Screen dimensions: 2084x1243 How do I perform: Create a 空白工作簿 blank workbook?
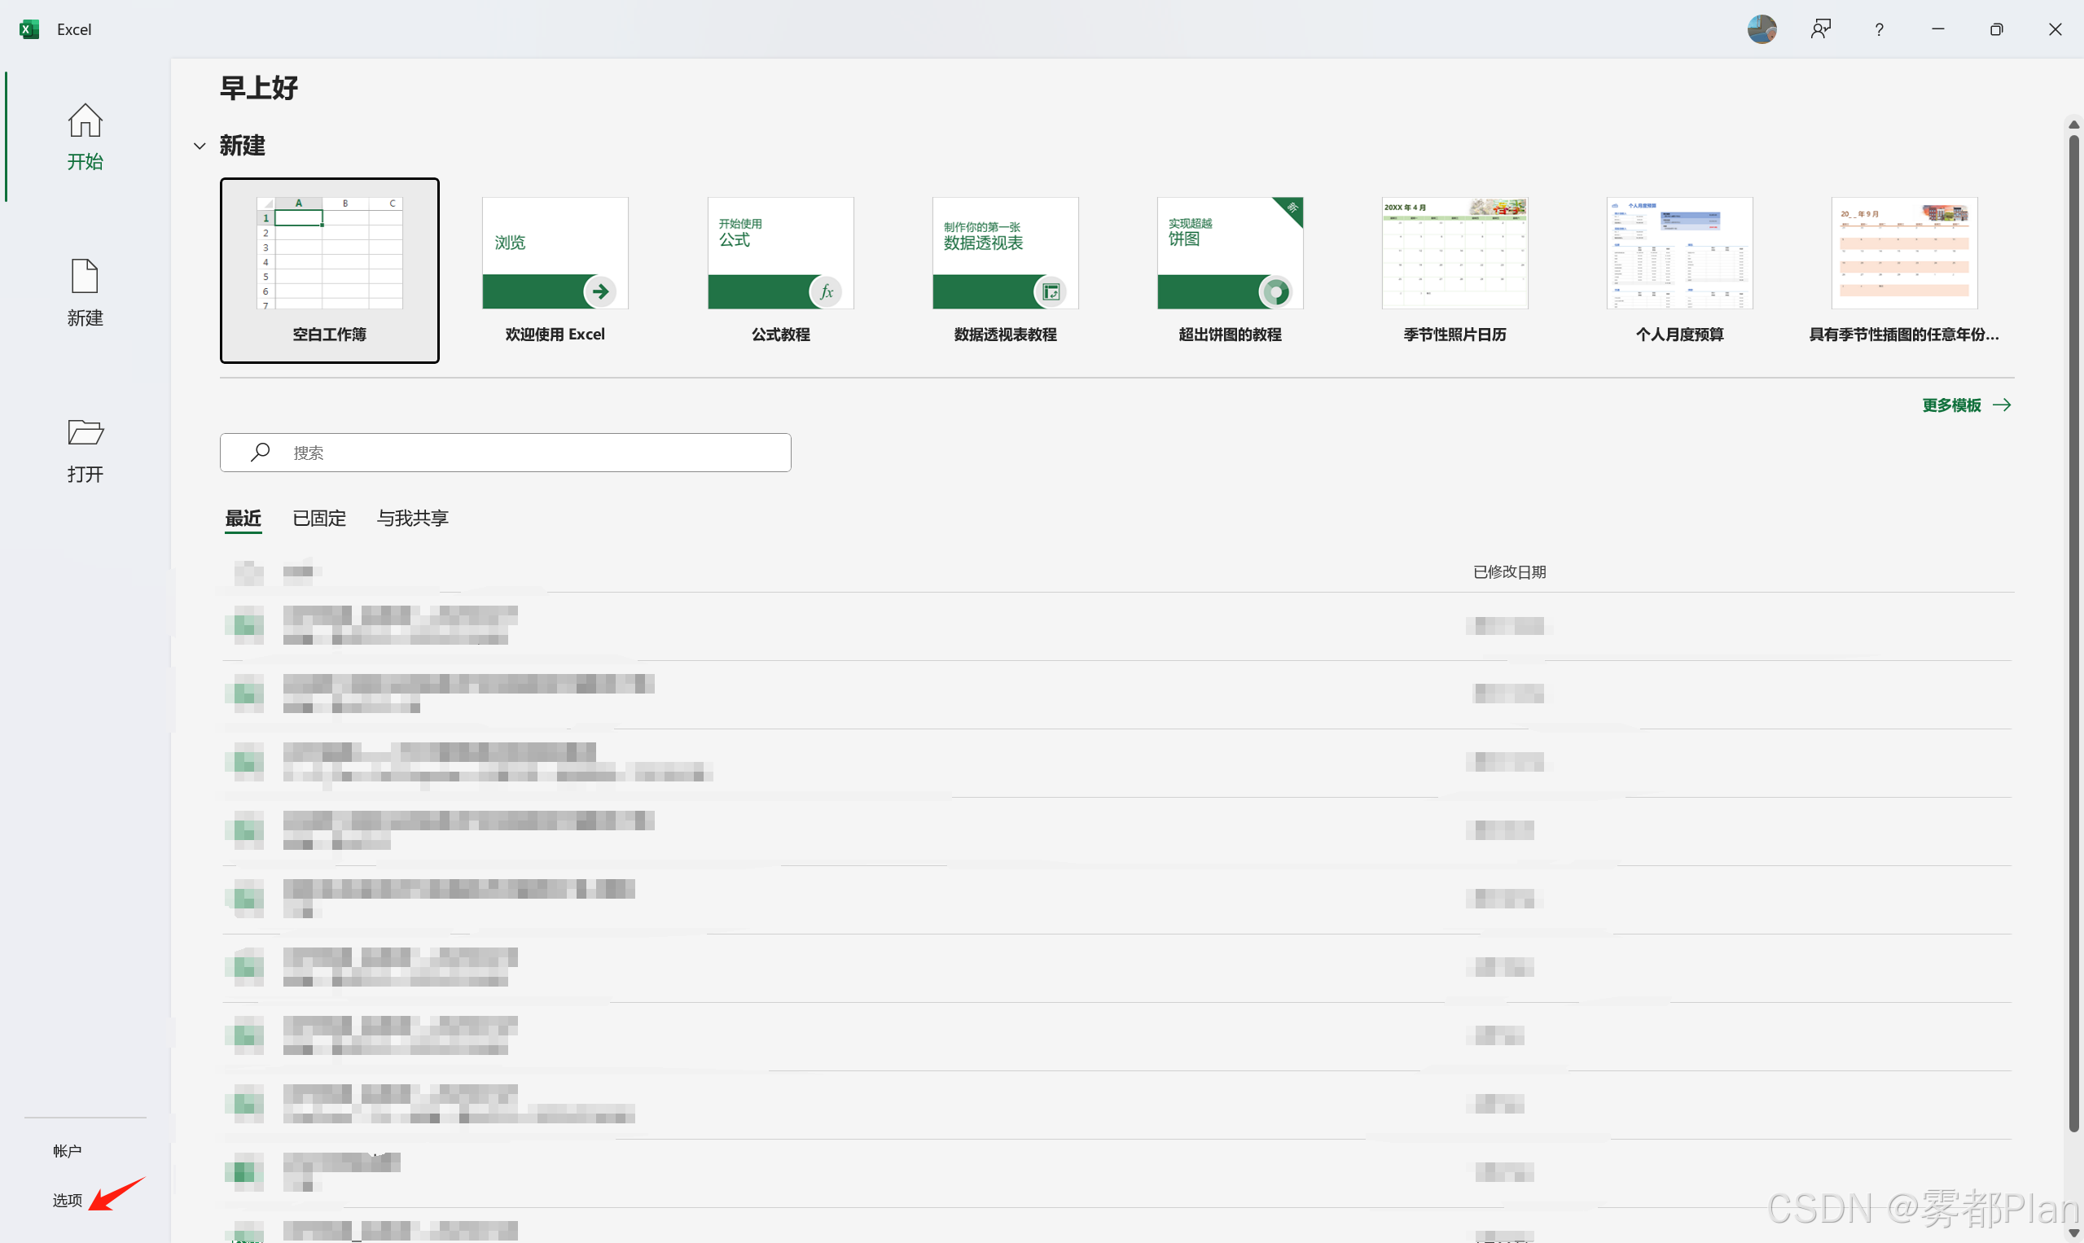[x=329, y=269]
